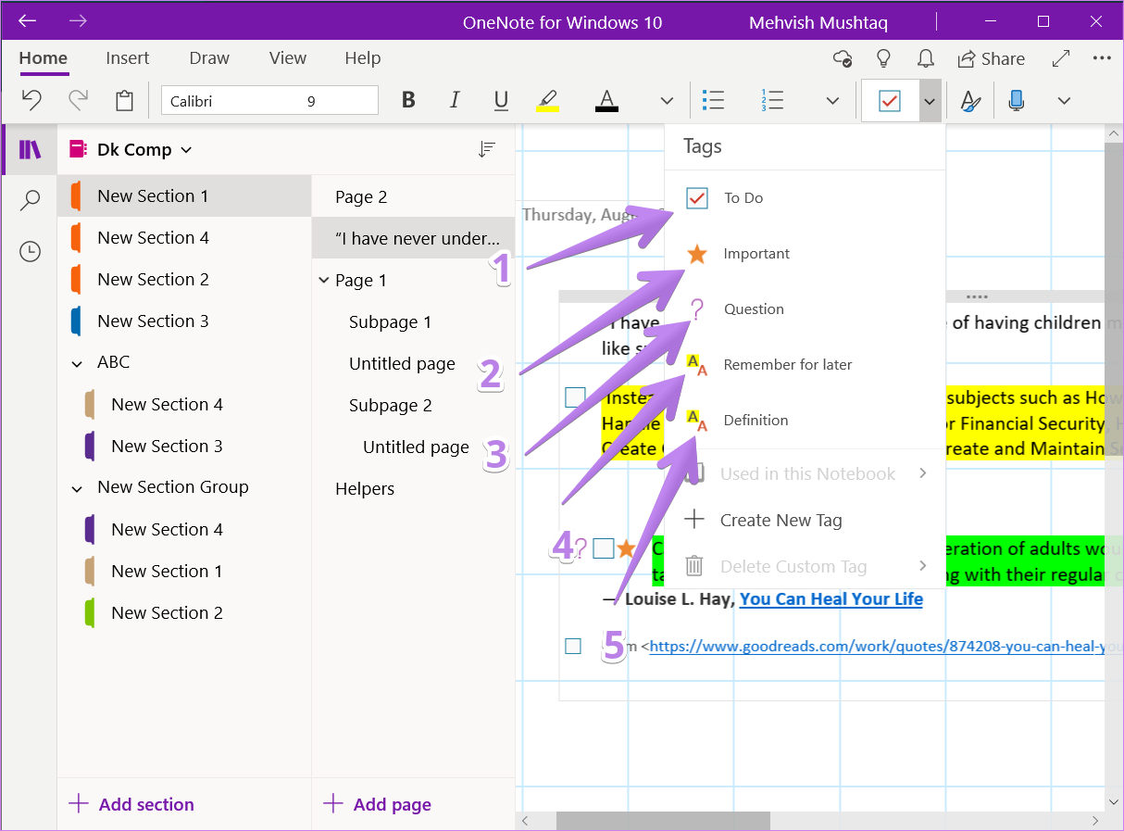The height and width of the screenshot is (831, 1124).
Task: Click the sync status icon near Share
Action: click(x=842, y=57)
